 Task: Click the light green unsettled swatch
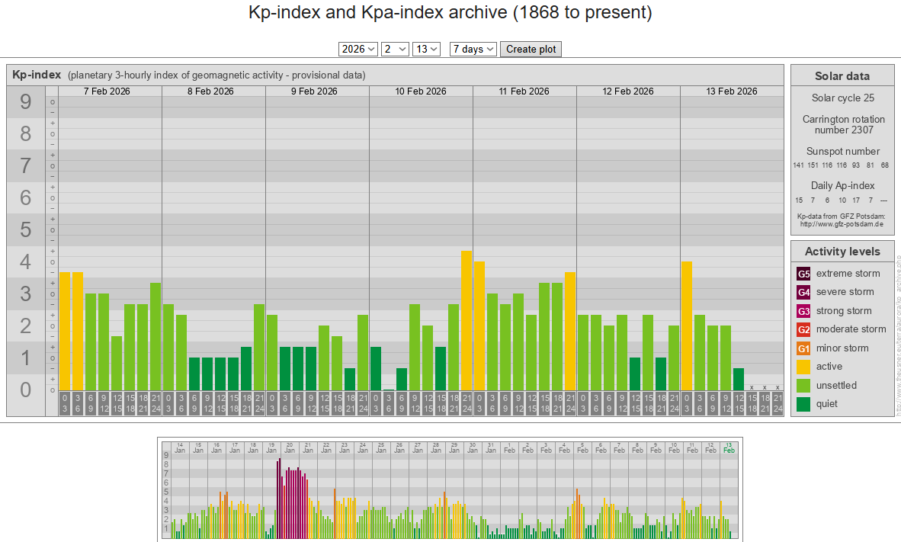pyautogui.click(x=803, y=386)
